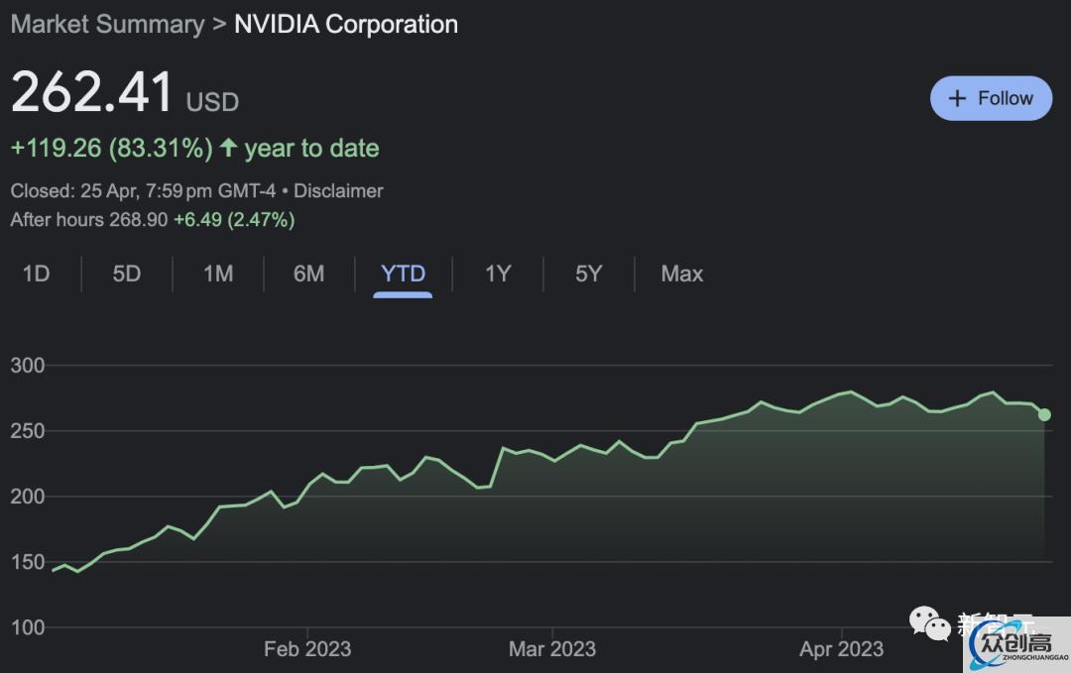Click the USD currency label
Viewport: 1071px width, 673px height.
point(212,102)
